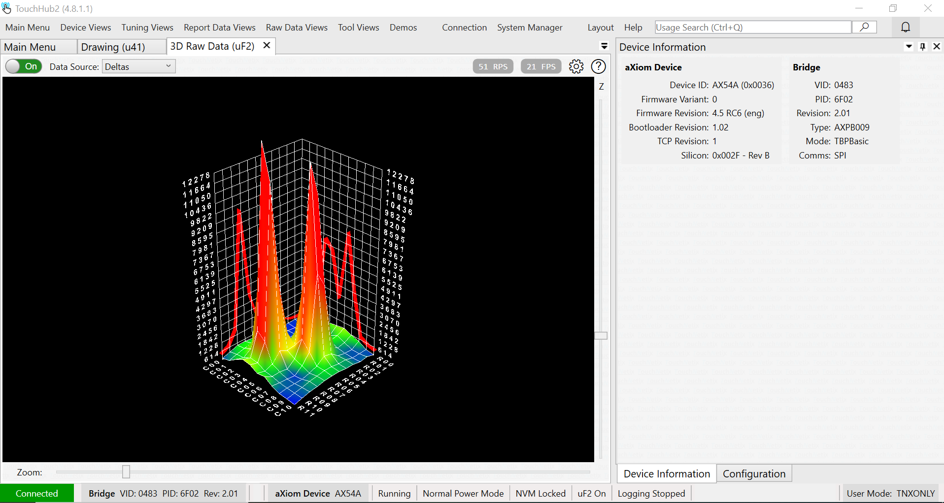The height and width of the screenshot is (503, 944).
Task: Click the Connected status button
Action: click(x=37, y=493)
